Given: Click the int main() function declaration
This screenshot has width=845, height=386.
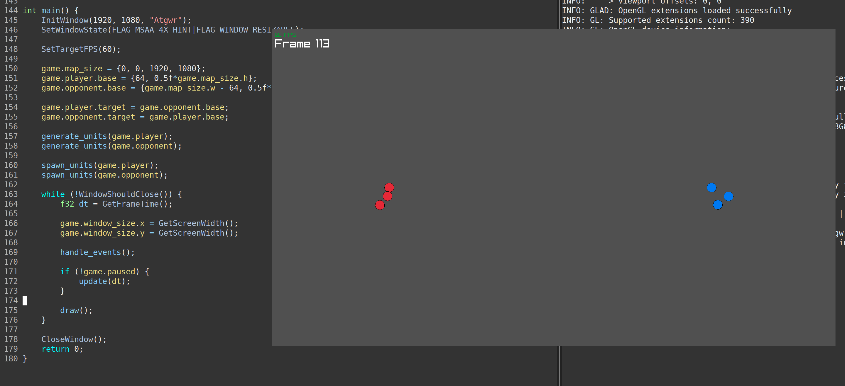Looking at the screenshot, I should pyautogui.click(x=50, y=11).
